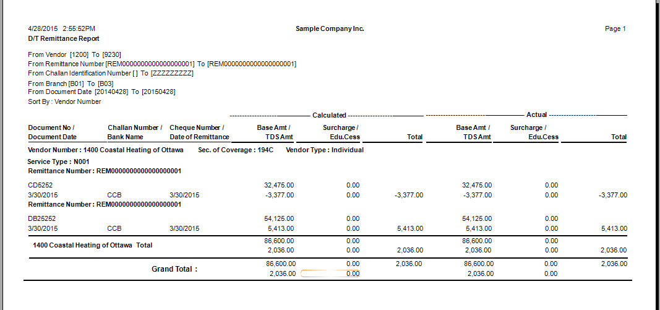Screen dimensions: 660x310
Task: Select the D/T Remittance Report heading
Action: [x=55, y=38]
